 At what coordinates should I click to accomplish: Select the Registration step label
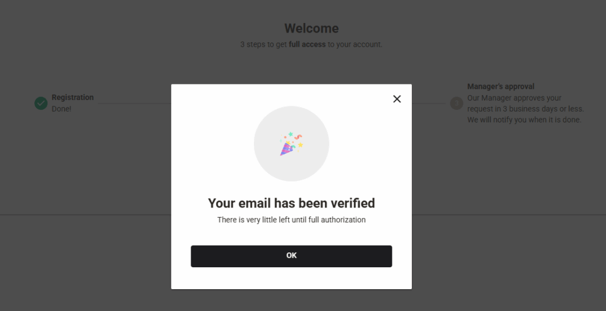73,98
